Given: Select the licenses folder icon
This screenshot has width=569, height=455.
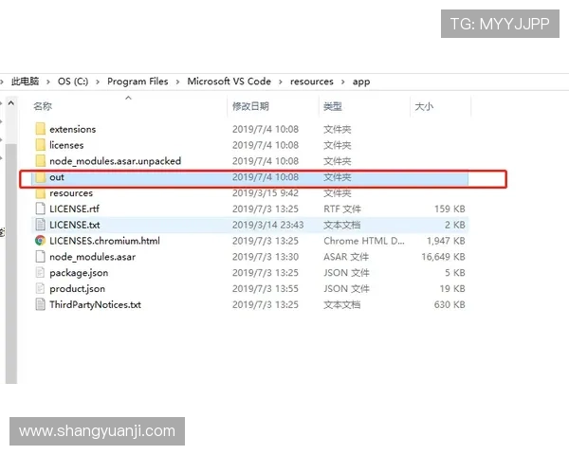Looking at the screenshot, I should click(40, 145).
